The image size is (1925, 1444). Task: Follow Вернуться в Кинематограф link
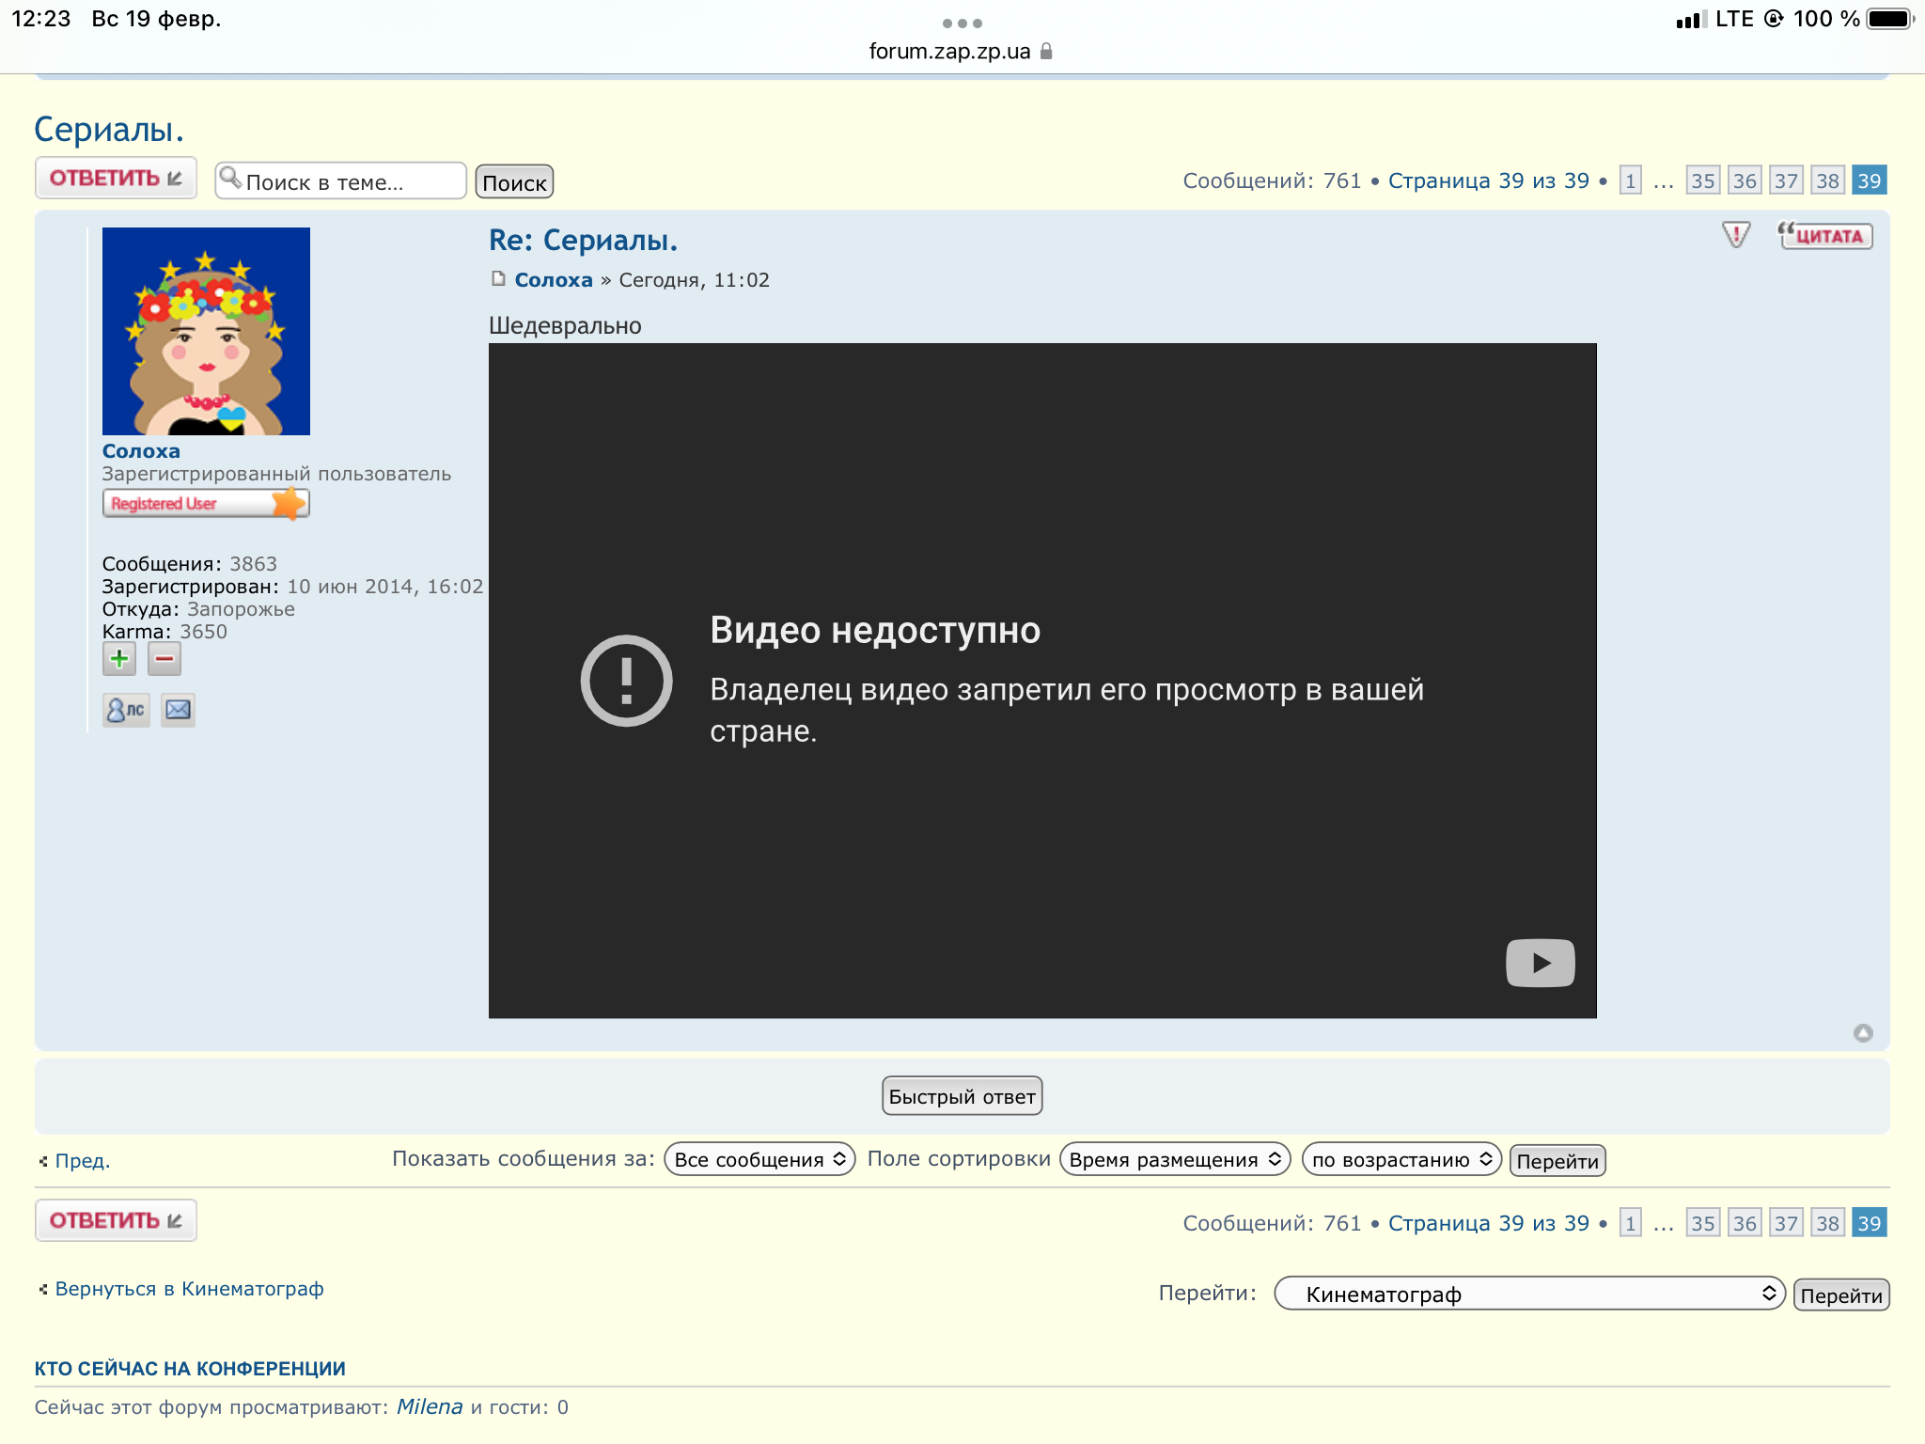point(189,1289)
